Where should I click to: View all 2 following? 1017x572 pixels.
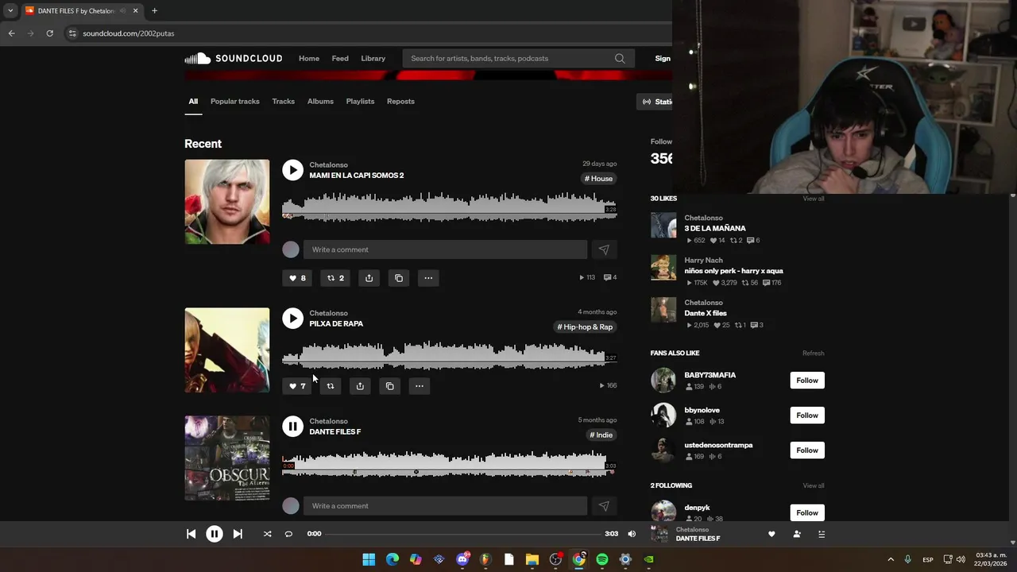pos(813,485)
